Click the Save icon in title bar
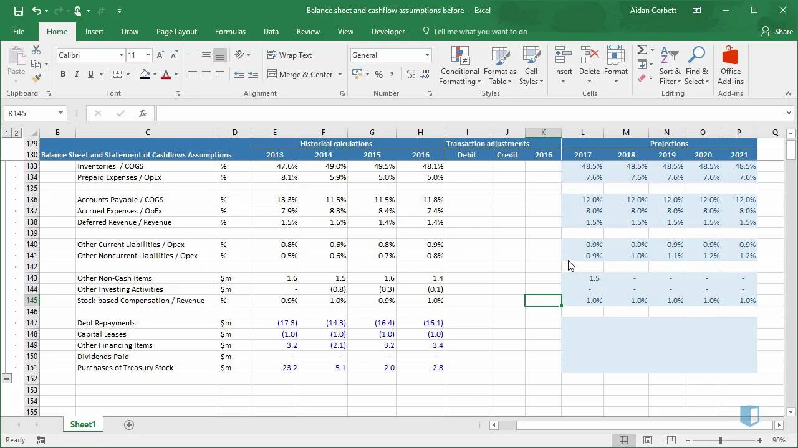This screenshot has height=448, width=798. pos(18,11)
